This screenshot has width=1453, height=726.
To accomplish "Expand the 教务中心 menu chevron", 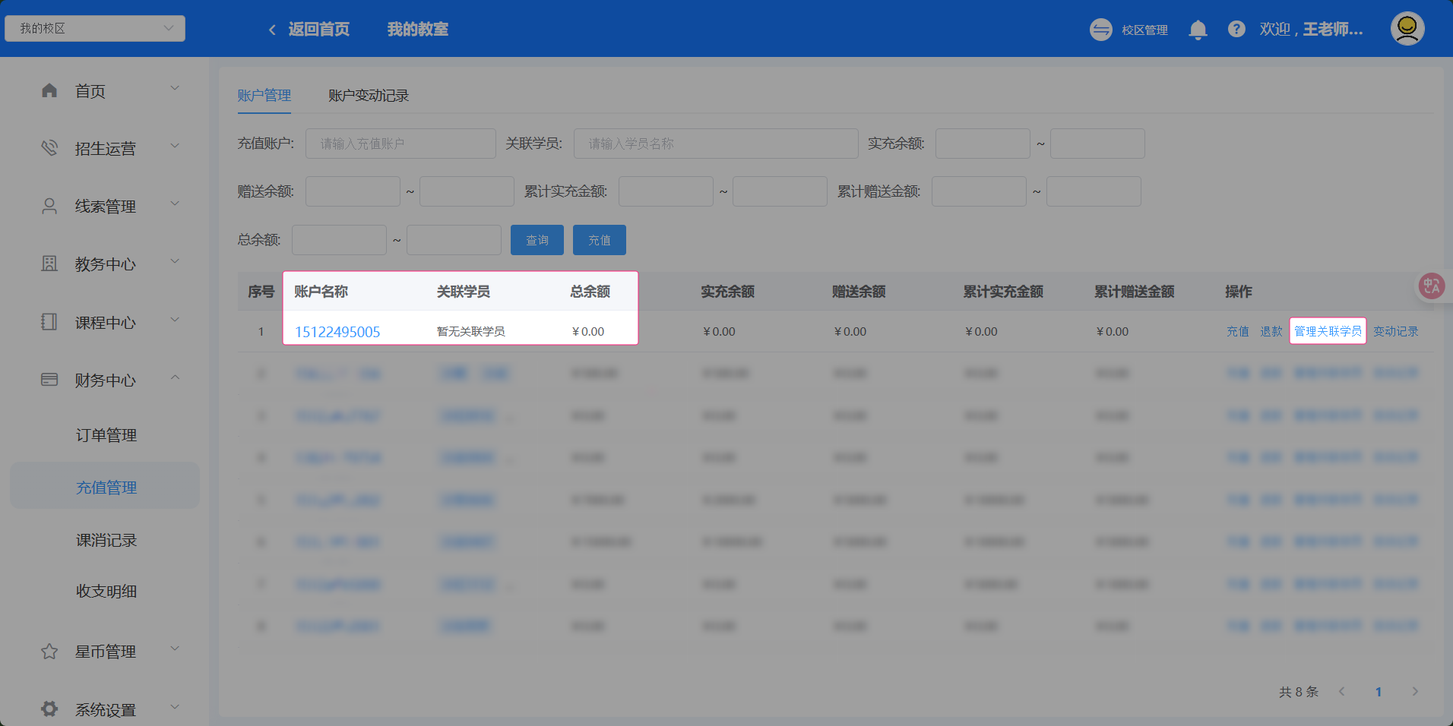I will pyautogui.click(x=175, y=261).
